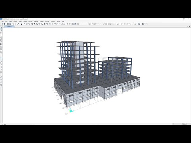The image size is (191, 143).
Task: Toggle perspective view mode
Action: [x=64, y=24]
